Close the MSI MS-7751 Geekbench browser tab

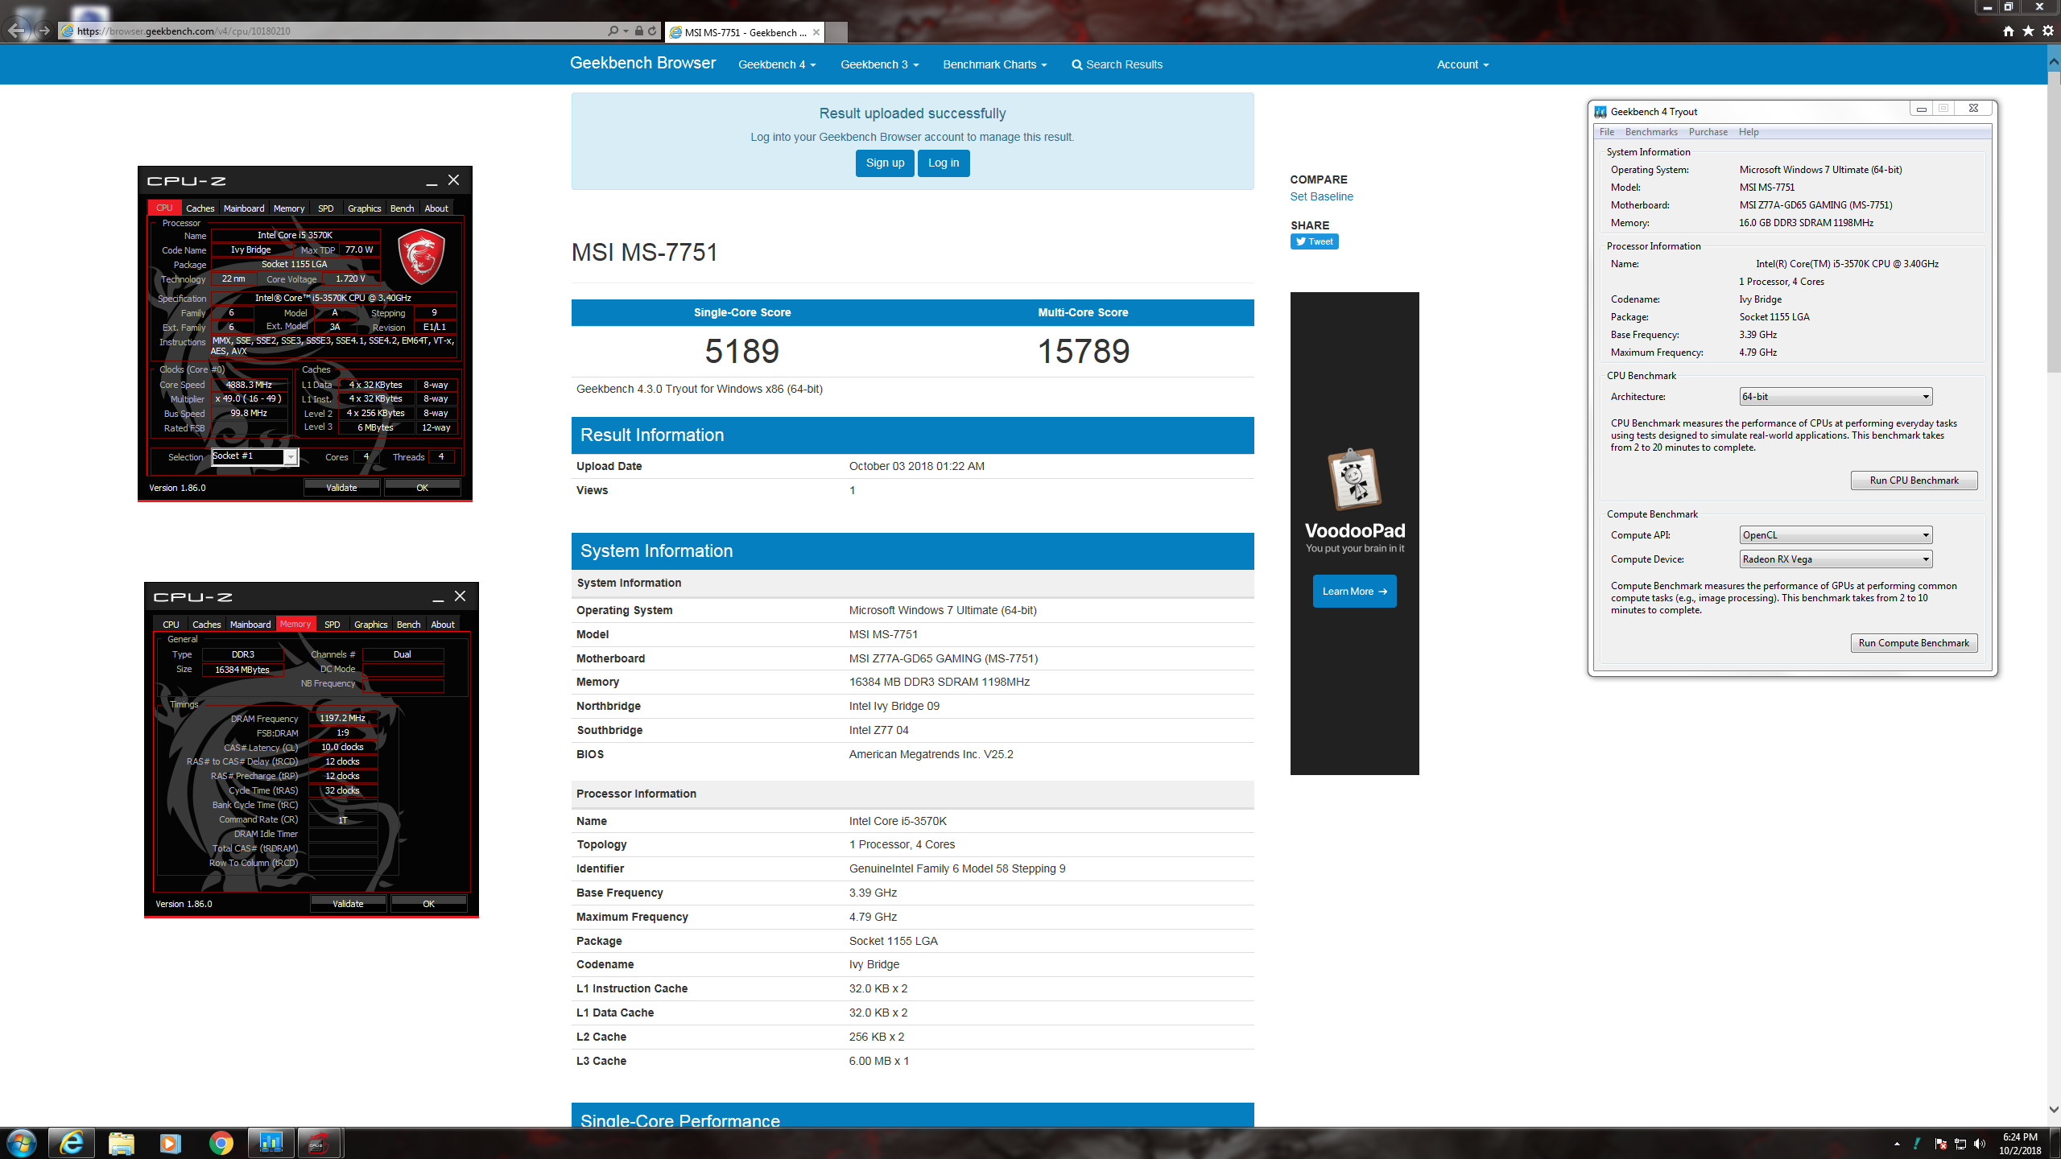[816, 32]
